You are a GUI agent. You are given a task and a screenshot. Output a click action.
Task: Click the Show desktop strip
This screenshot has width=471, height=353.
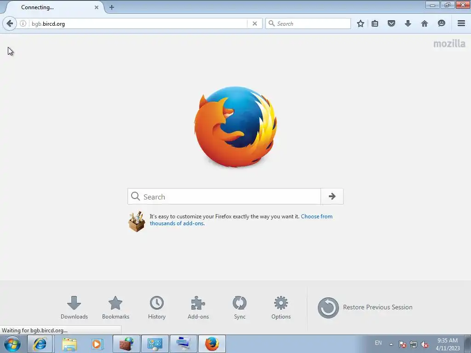pos(468,344)
